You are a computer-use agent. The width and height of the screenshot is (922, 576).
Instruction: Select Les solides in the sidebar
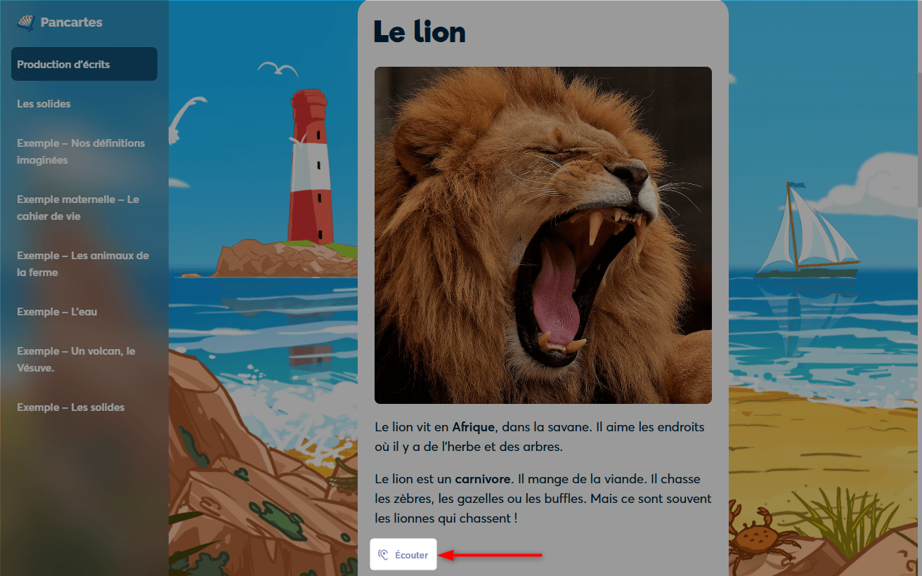(44, 104)
